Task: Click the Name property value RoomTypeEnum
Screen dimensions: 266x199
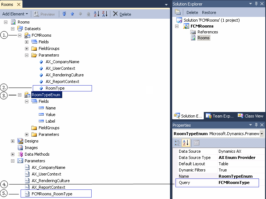Action: [235, 176]
